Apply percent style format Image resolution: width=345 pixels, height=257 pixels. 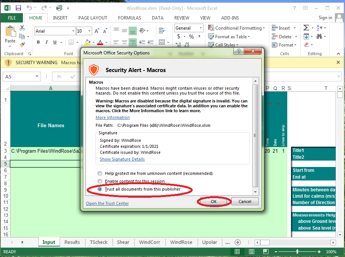(191, 36)
